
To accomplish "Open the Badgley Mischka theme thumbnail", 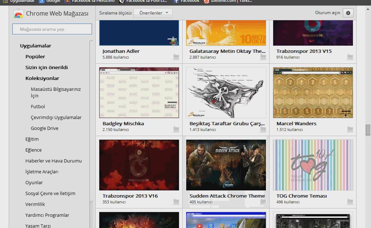I will coord(139,93).
